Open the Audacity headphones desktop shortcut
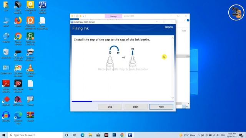The height and width of the screenshot is (138, 246). (x=6, y=117)
